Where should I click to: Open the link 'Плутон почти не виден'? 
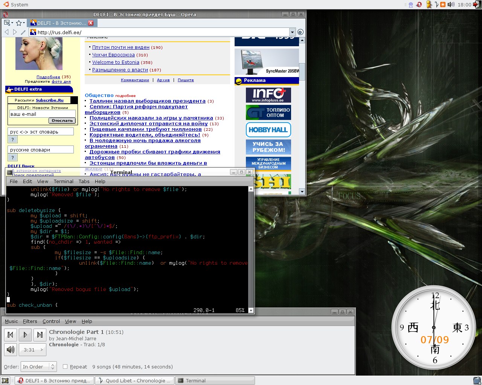point(121,47)
